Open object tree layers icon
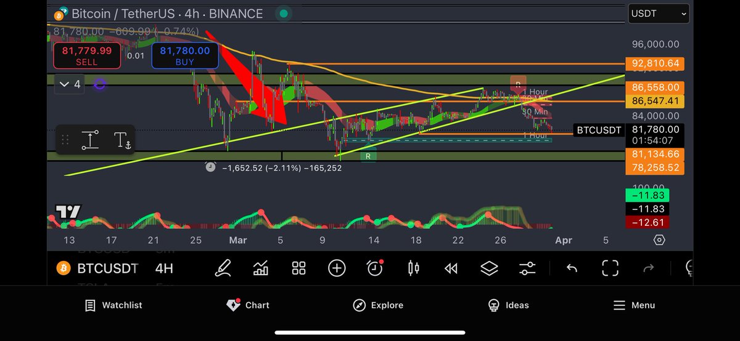Image resolution: width=740 pixels, height=341 pixels. tap(489, 268)
